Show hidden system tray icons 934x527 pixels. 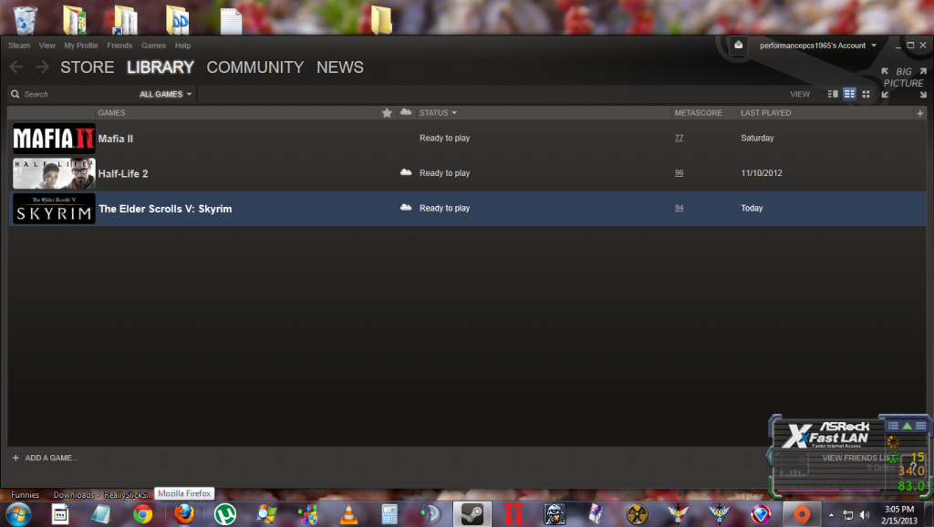pyautogui.click(x=831, y=515)
